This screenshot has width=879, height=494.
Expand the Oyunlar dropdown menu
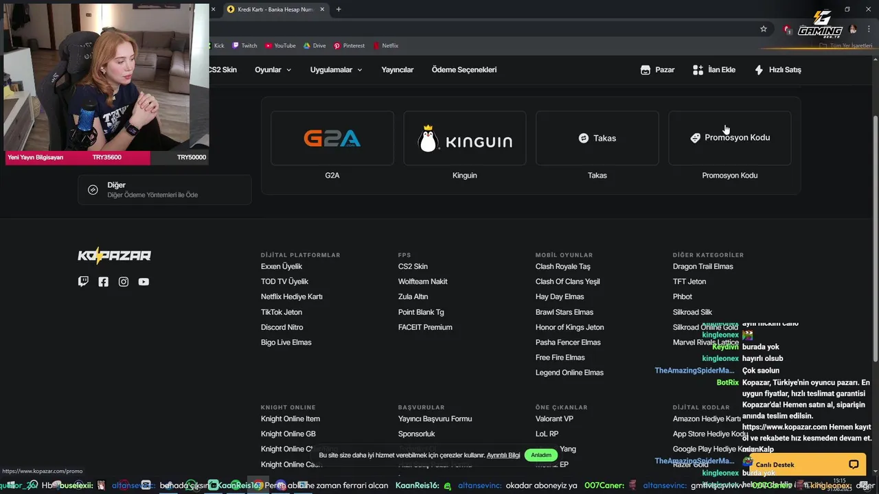tap(273, 70)
